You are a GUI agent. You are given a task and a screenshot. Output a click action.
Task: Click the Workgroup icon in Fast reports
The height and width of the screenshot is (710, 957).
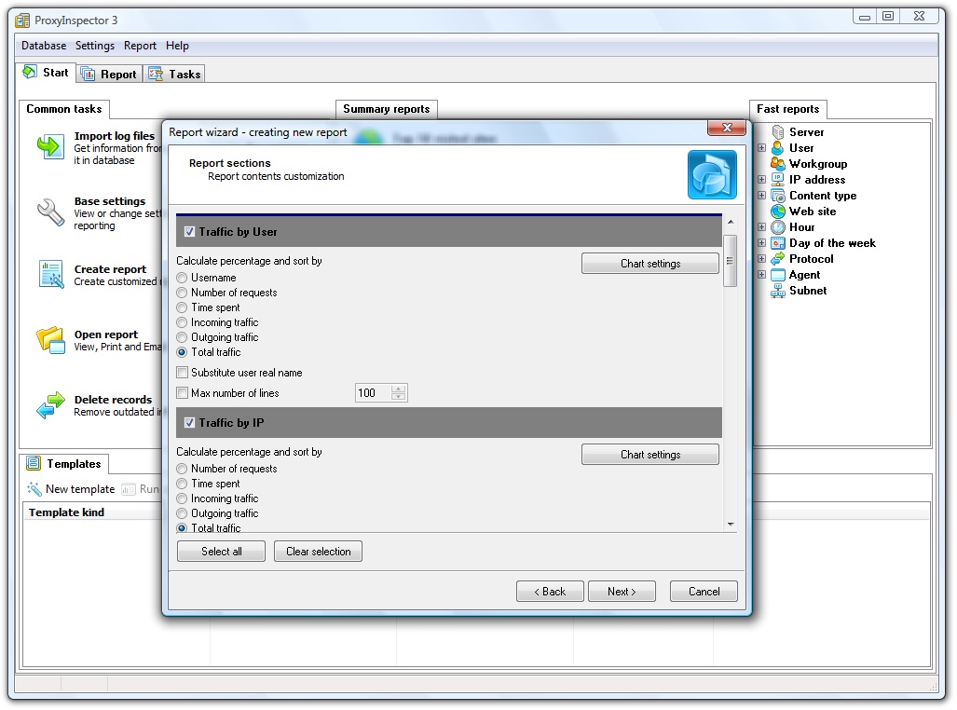[x=777, y=164]
